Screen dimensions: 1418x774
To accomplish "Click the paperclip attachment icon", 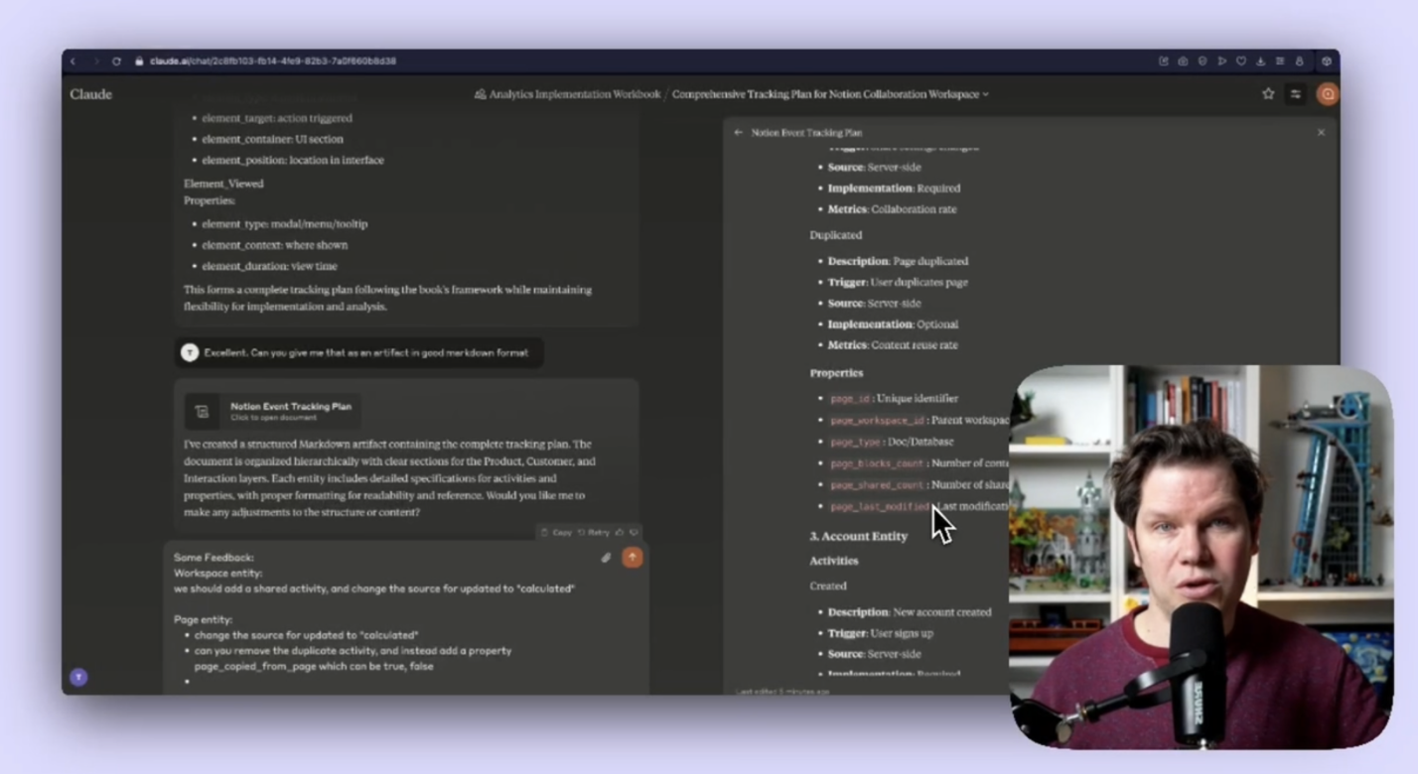I will [x=606, y=558].
